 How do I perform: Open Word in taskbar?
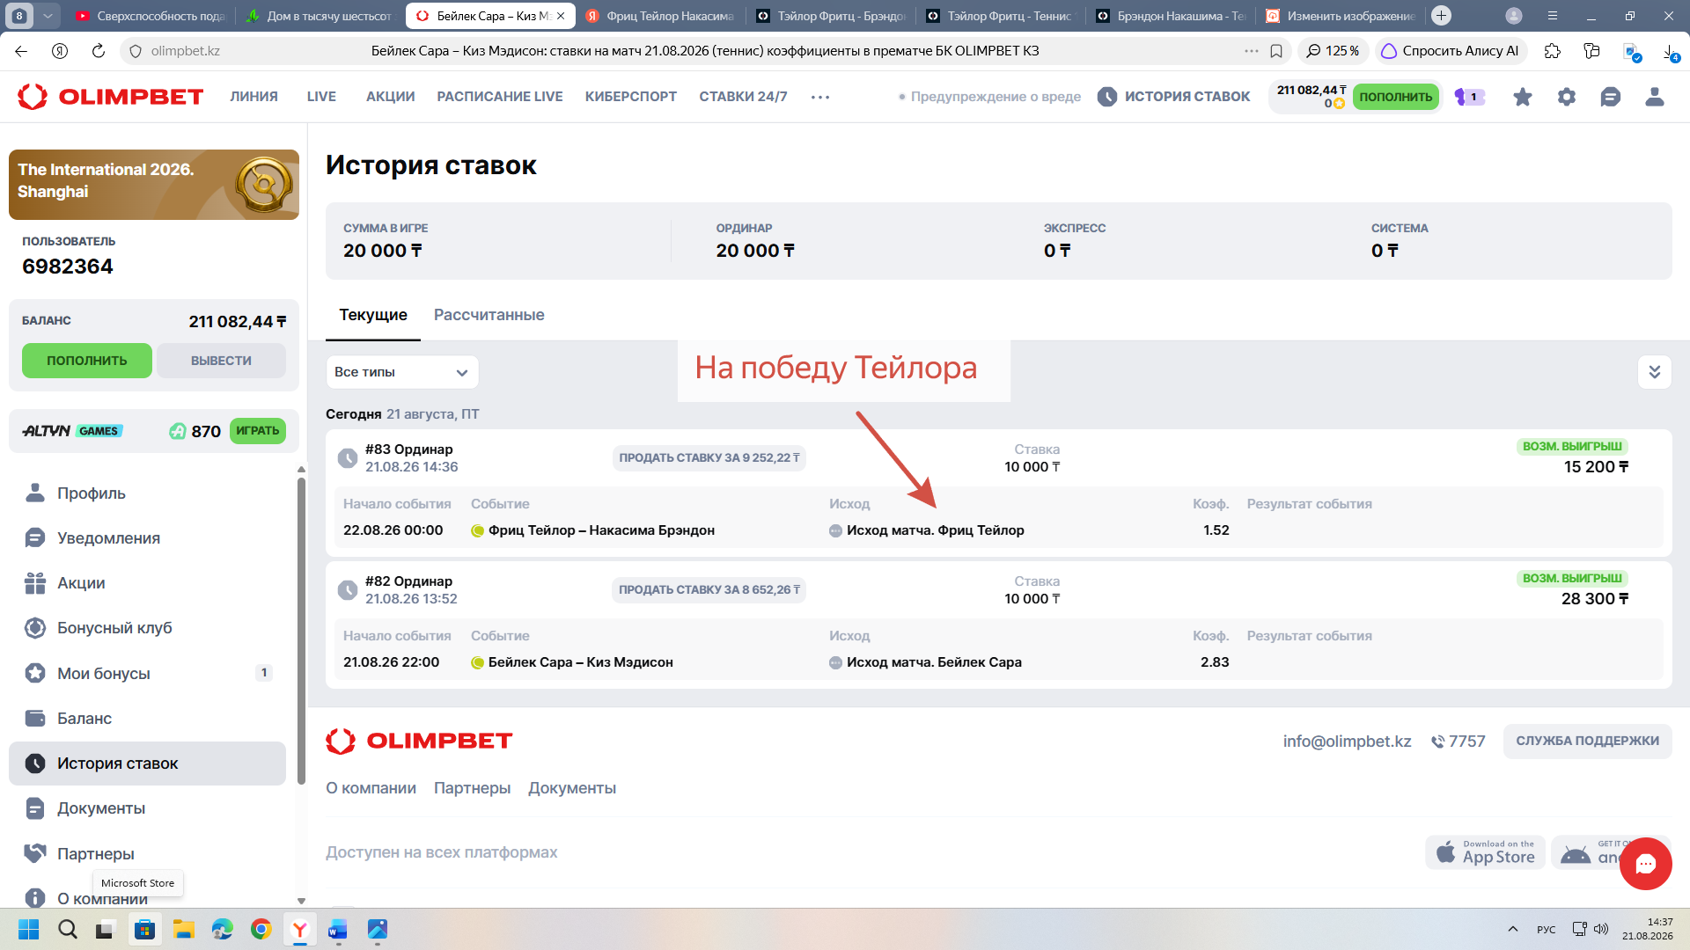click(x=338, y=929)
